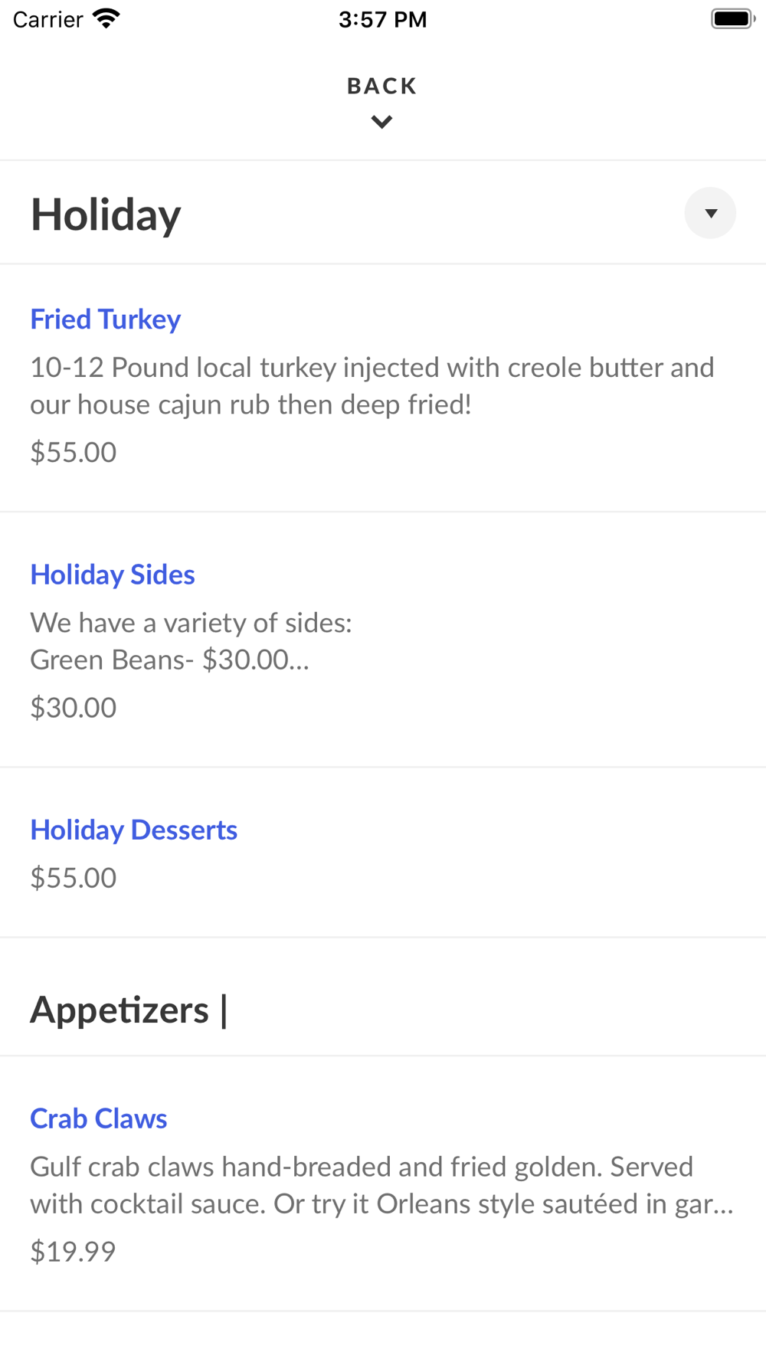
Task: Tap the Fried Turkey $55.00 price
Action: (74, 452)
